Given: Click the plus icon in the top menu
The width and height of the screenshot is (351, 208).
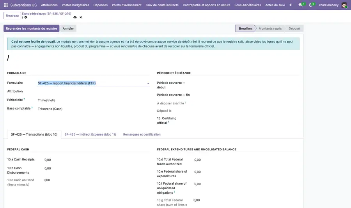Looking at the screenshot, I should tap(290, 5).
